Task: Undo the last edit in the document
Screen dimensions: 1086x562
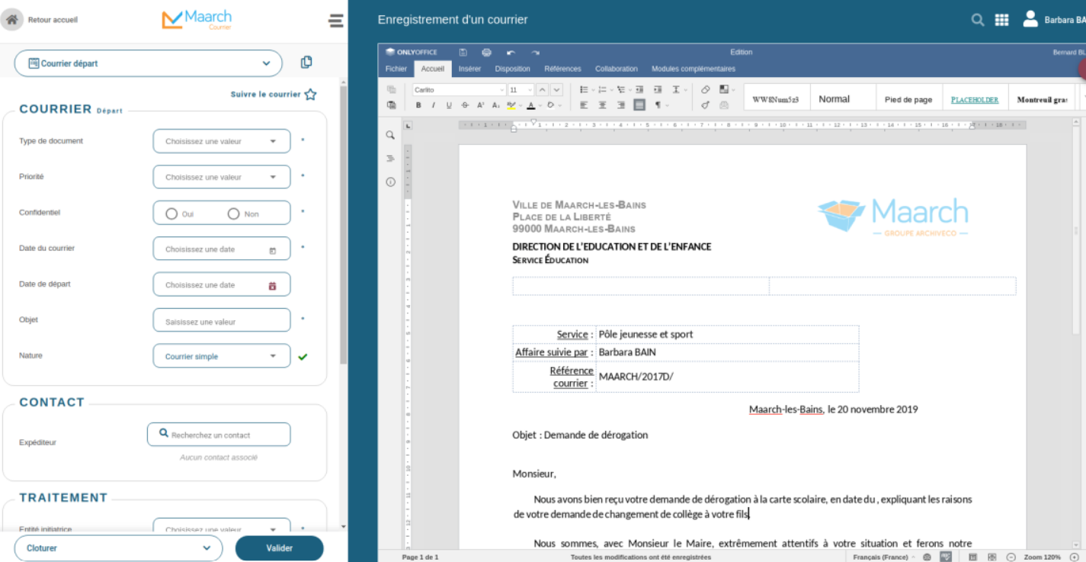Action: 511,53
